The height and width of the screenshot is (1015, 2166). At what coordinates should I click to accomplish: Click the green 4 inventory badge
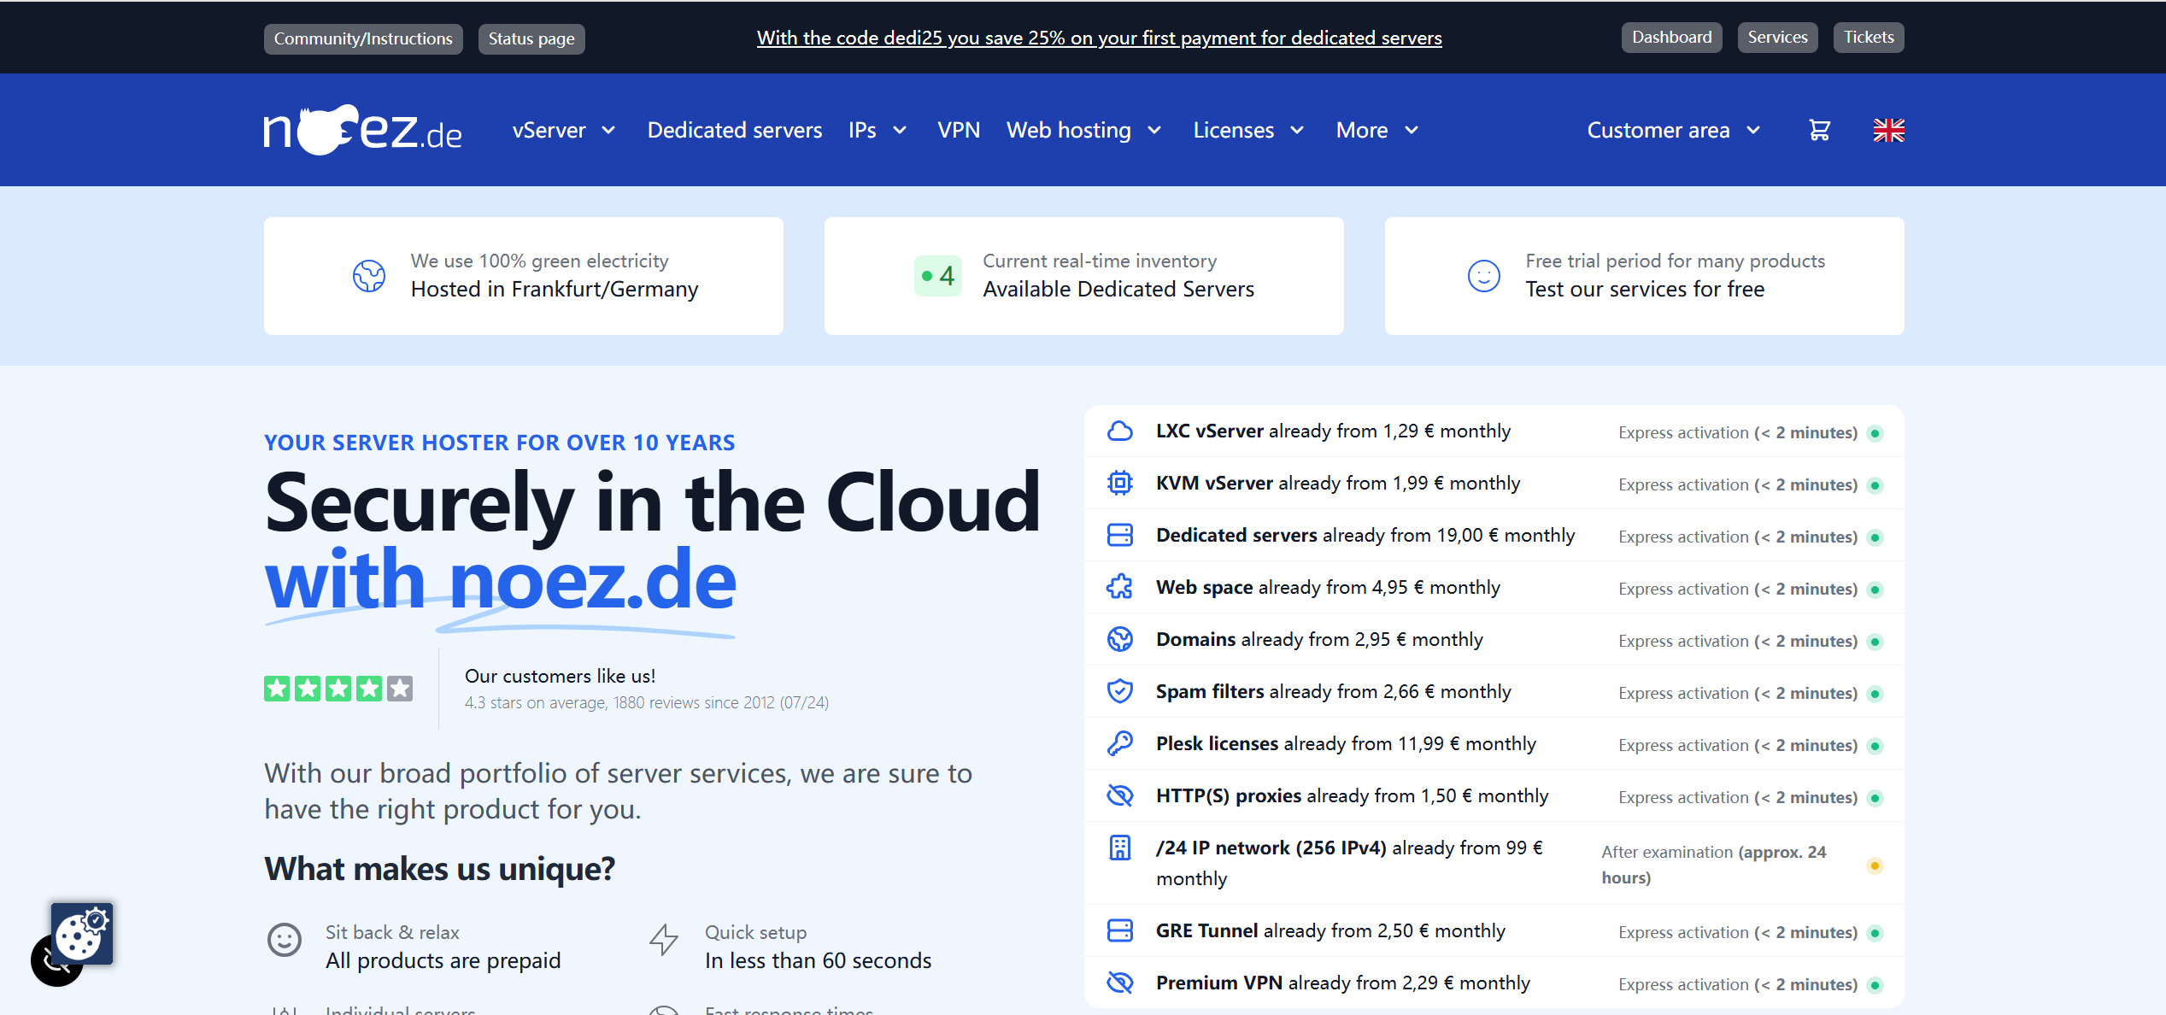[938, 276]
